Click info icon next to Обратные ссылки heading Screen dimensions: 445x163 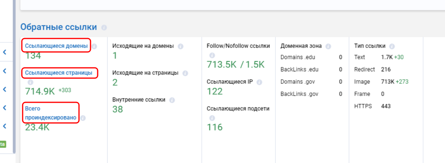104,28
